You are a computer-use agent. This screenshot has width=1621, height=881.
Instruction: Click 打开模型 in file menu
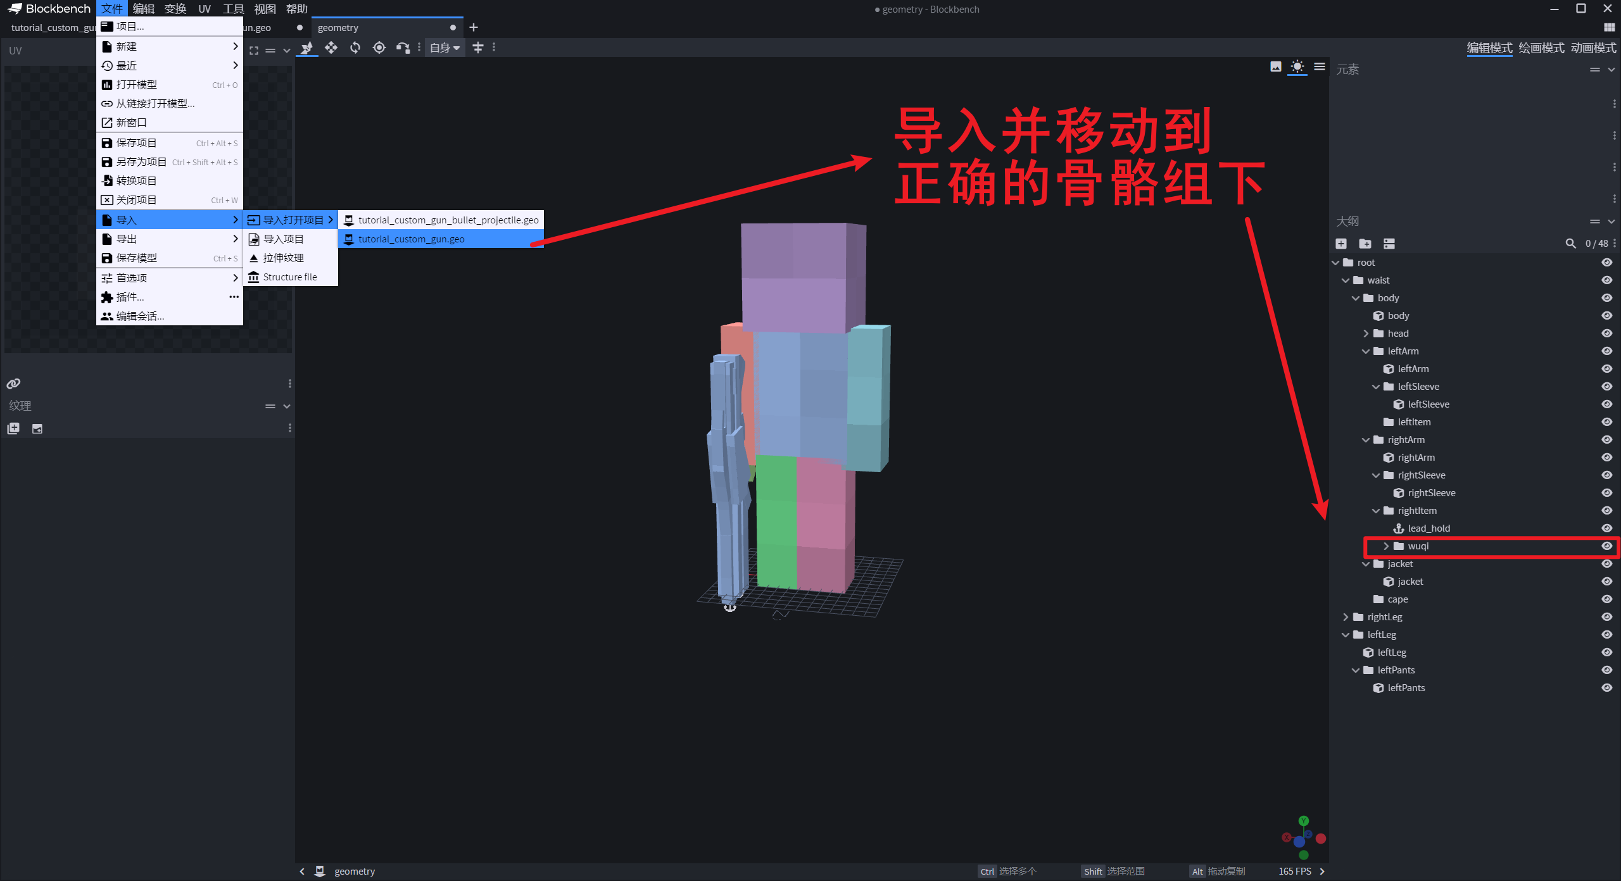pos(170,85)
